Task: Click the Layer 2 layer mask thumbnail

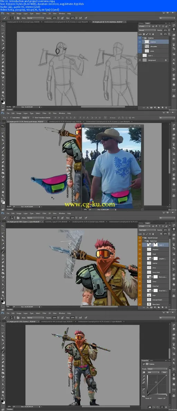Action: 155,245
